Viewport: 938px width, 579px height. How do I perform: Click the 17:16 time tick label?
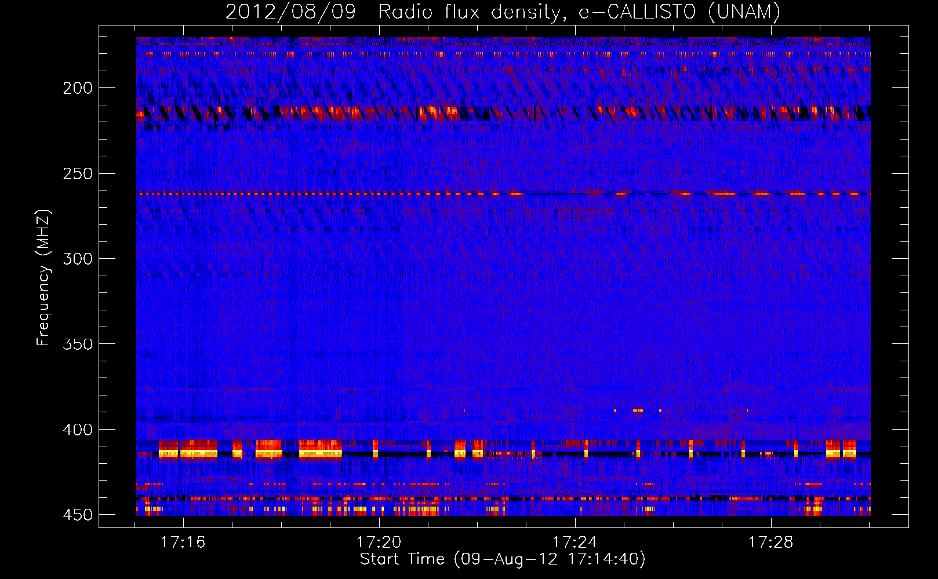(x=183, y=543)
